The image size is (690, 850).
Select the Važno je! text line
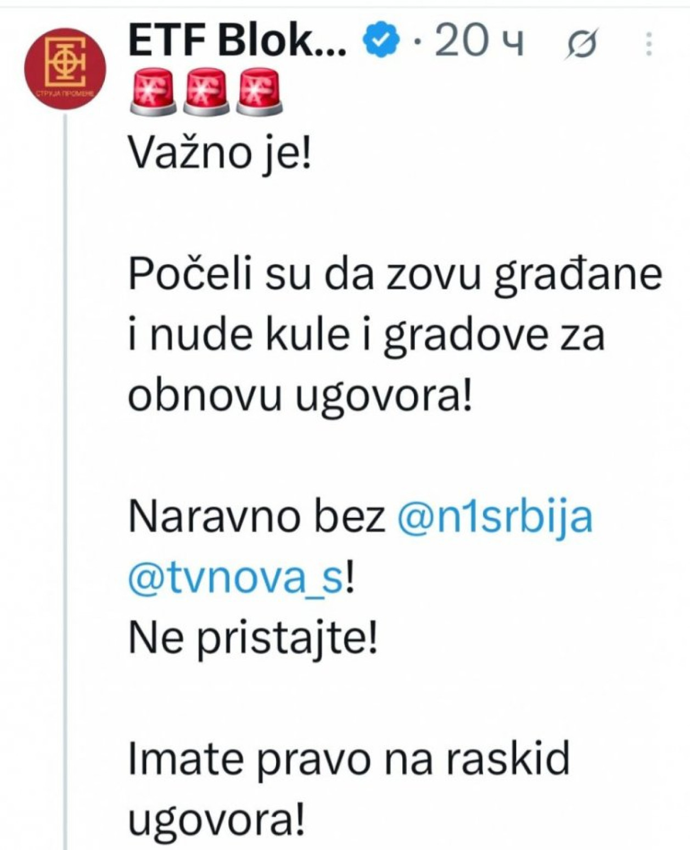click(220, 154)
